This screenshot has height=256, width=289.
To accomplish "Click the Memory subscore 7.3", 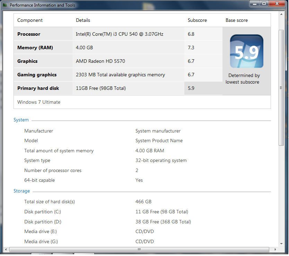I will 191,48.
